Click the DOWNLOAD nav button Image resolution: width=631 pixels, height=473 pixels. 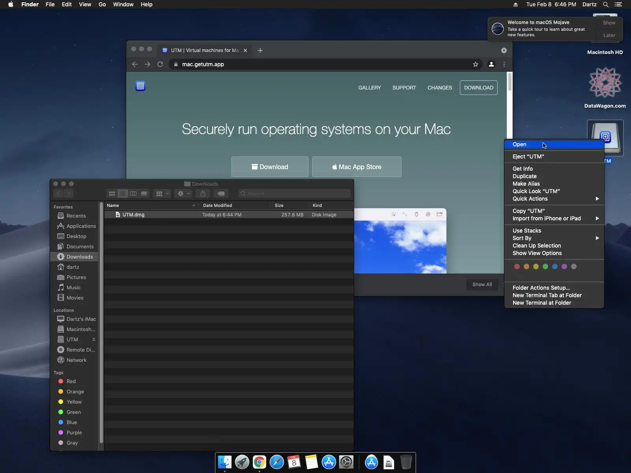point(479,88)
